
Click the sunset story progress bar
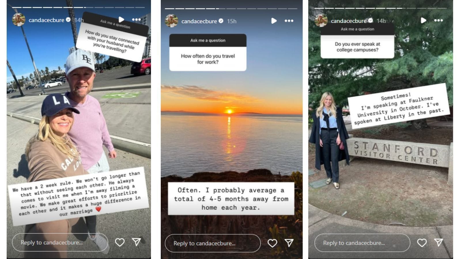click(x=231, y=9)
